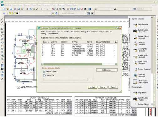Image resolution: width=158 pixels, height=117 pixels.
Task: Click the Next button in the wizard
Action: (103, 87)
